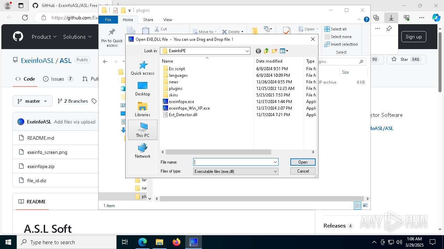Image resolution: width=444 pixels, height=249 pixels.
Task: Open Share tab in Explorer ribbon
Action: coord(148,20)
